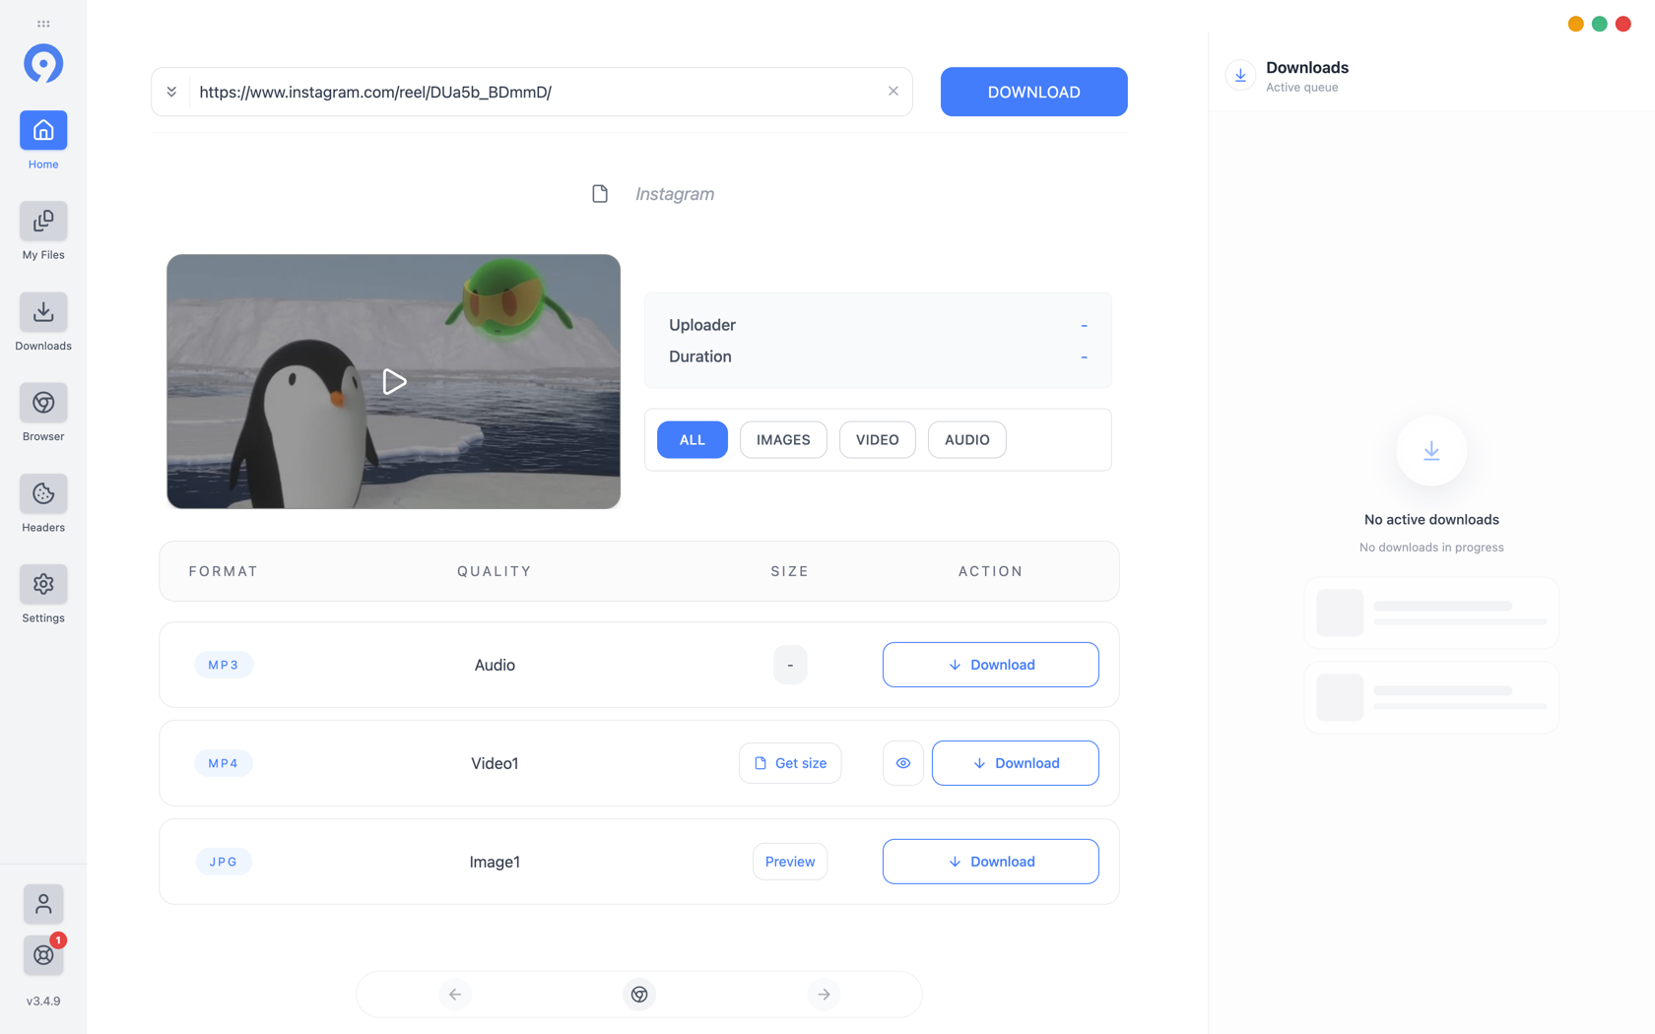Screen dimensions: 1655x1034
Task: Click the blue DOWNLOAD button
Action: coord(1033,92)
